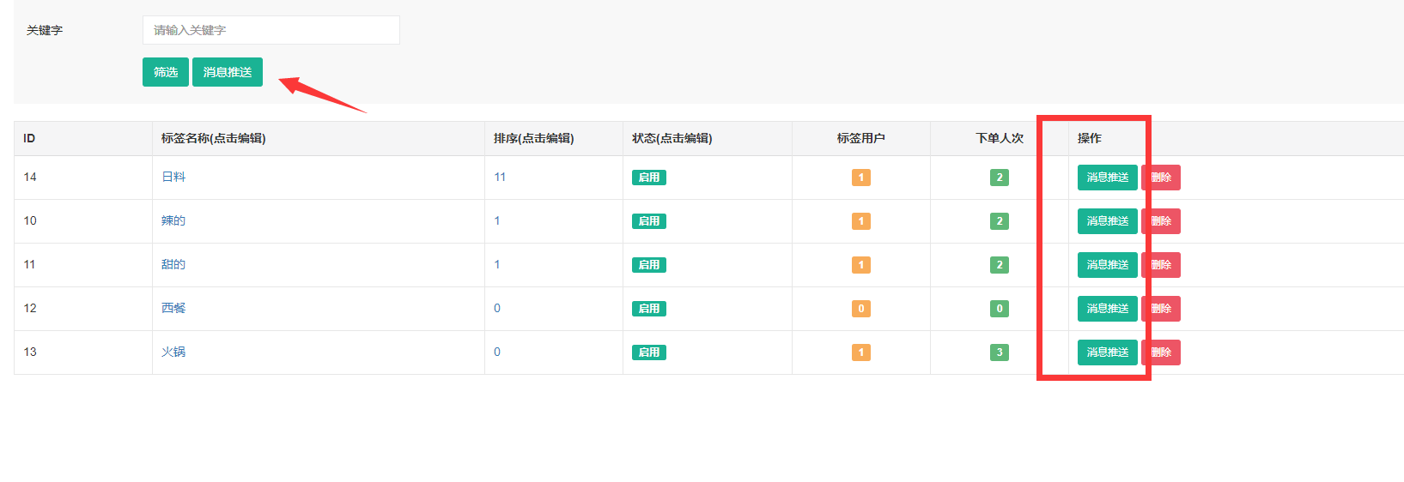Toggle the 启用 status for tag 日料
Viewport: 1404px width, 482px height.
[x=649, y=178]
